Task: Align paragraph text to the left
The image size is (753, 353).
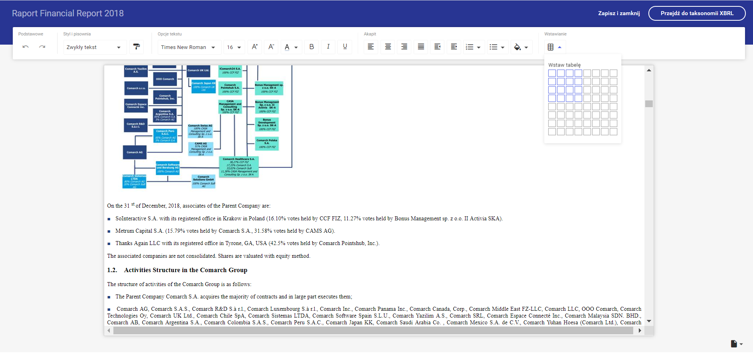Action: coord(371,47)
